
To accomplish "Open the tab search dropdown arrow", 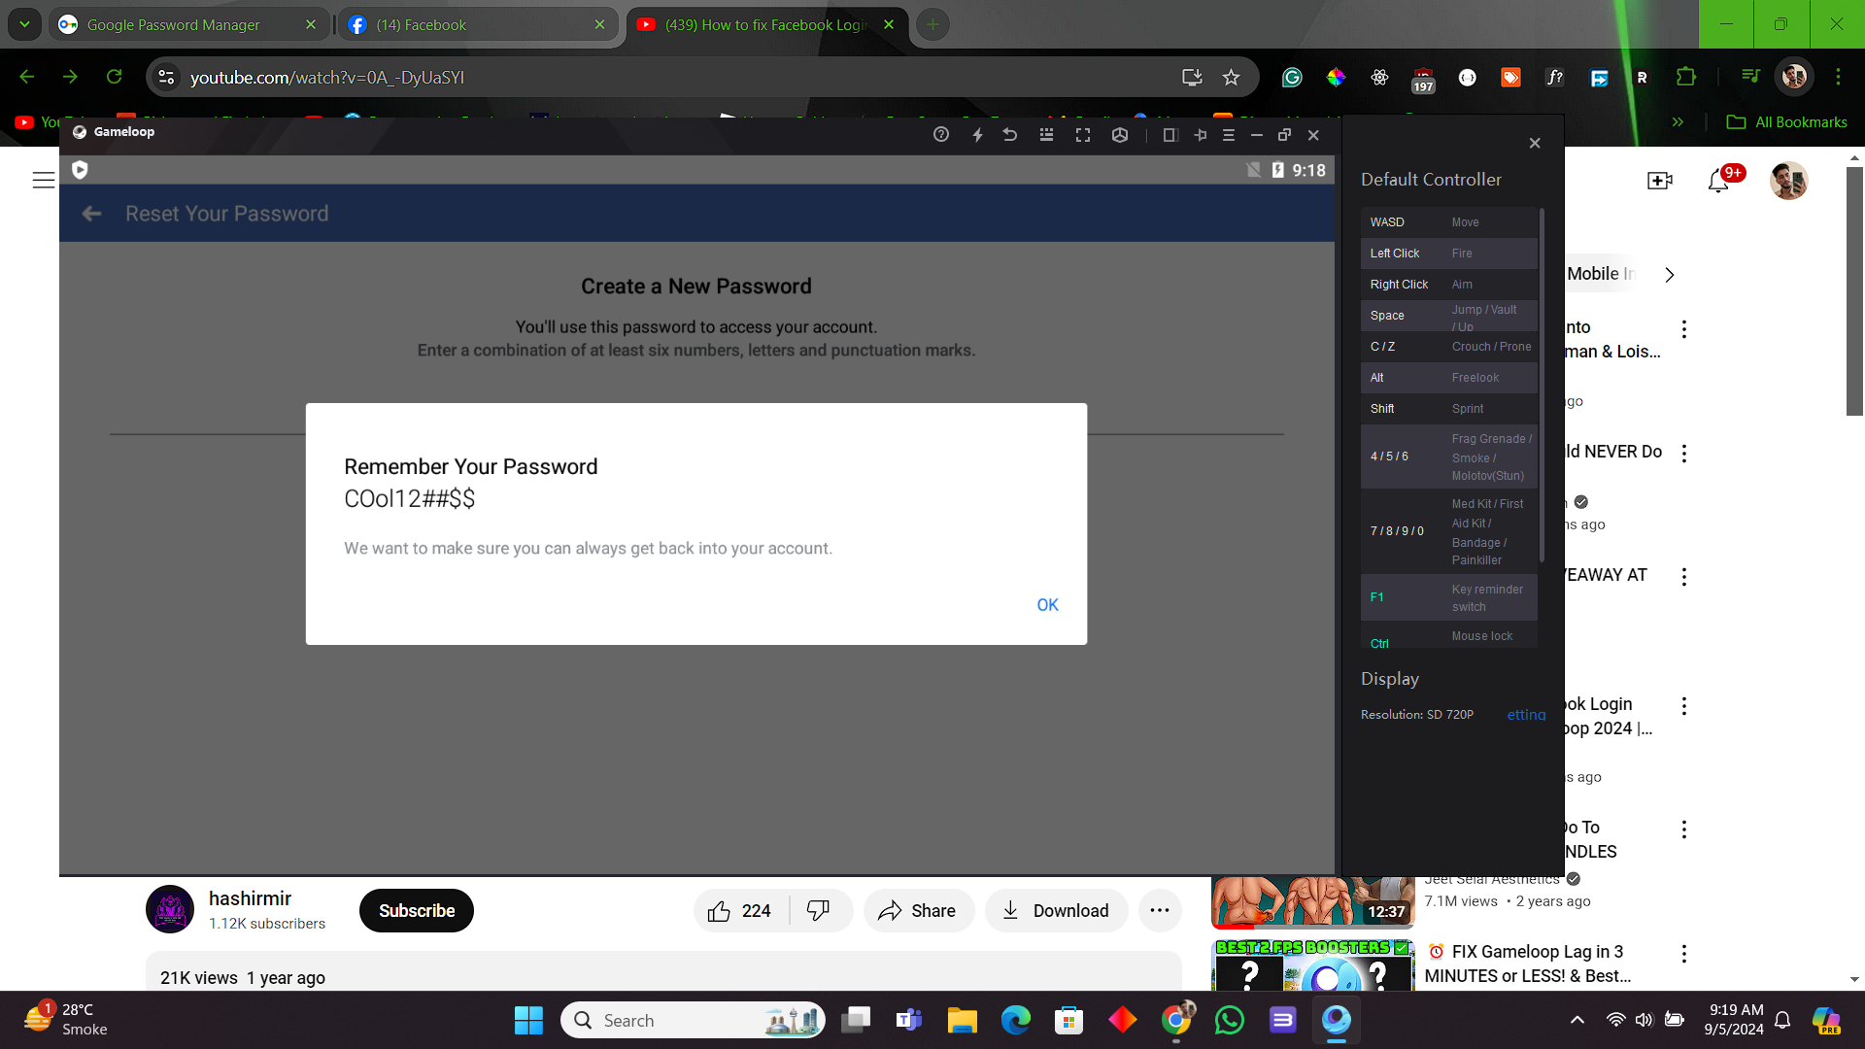I will 24,24.
